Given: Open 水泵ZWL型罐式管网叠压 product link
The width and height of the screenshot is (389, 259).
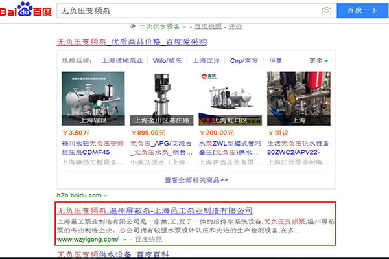Looking at the screenshot, I should tap(230, 148).
